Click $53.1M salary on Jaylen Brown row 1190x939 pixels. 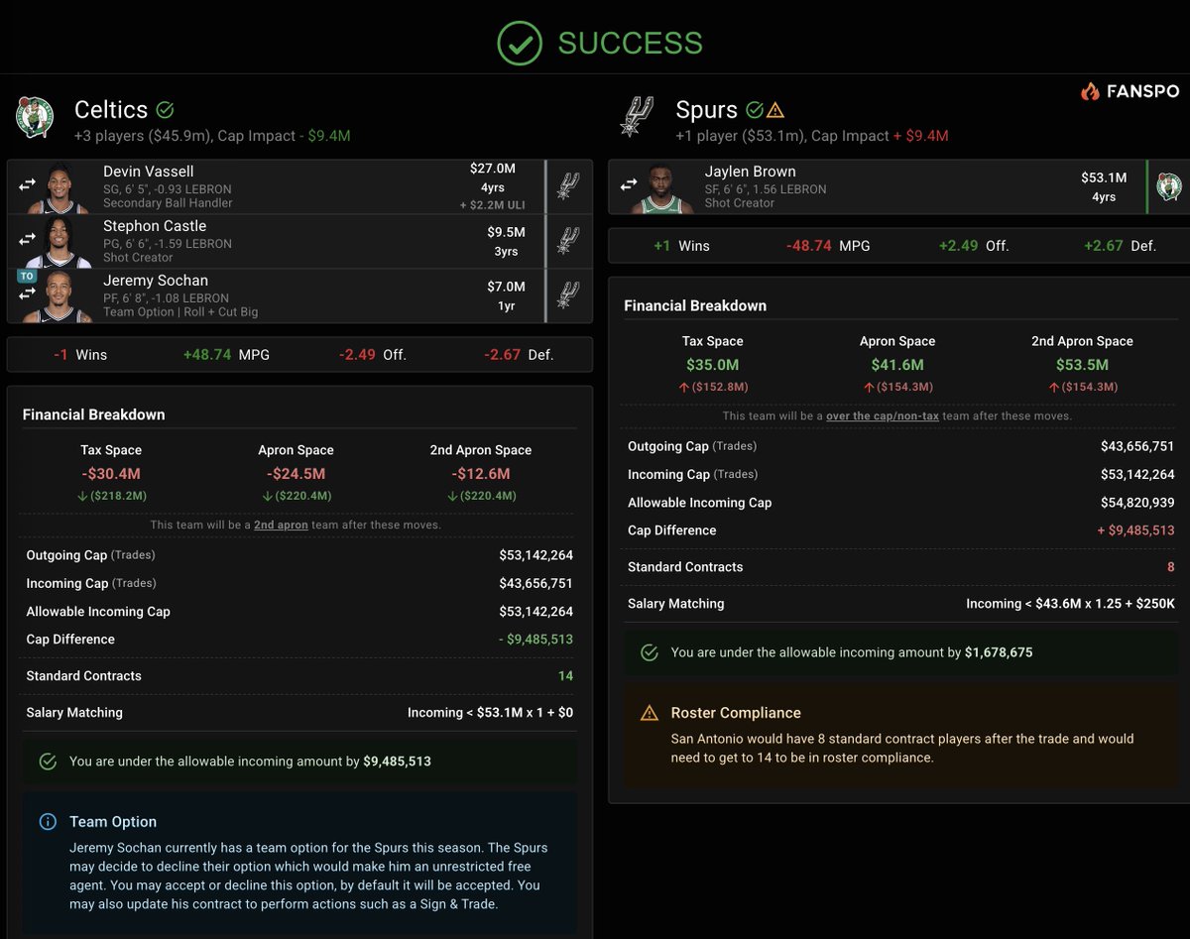1104,178
